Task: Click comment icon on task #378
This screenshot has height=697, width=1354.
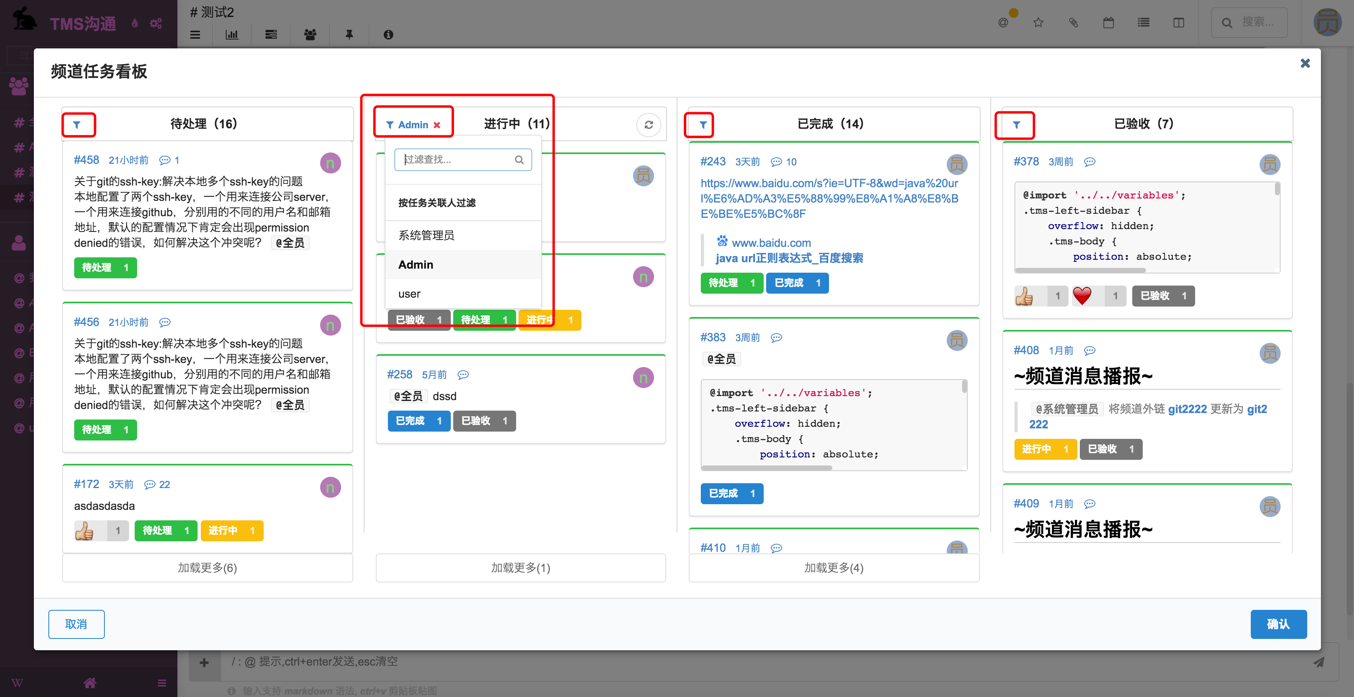Action: coord(1089,162)
